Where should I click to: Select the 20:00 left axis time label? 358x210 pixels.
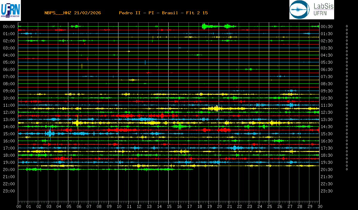pyautogui.click(x=9, y=169)
